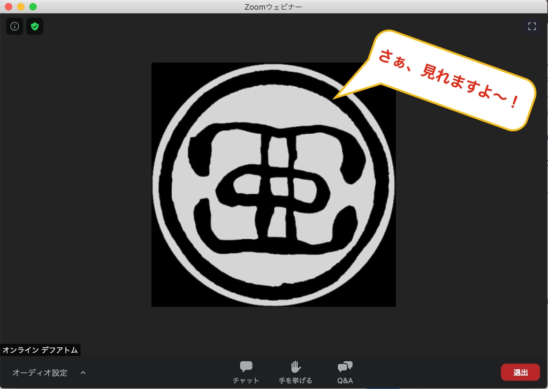Viewport: 548px width, 389px height.
Task: Open the meeting information icon
Action: [14, 26]
